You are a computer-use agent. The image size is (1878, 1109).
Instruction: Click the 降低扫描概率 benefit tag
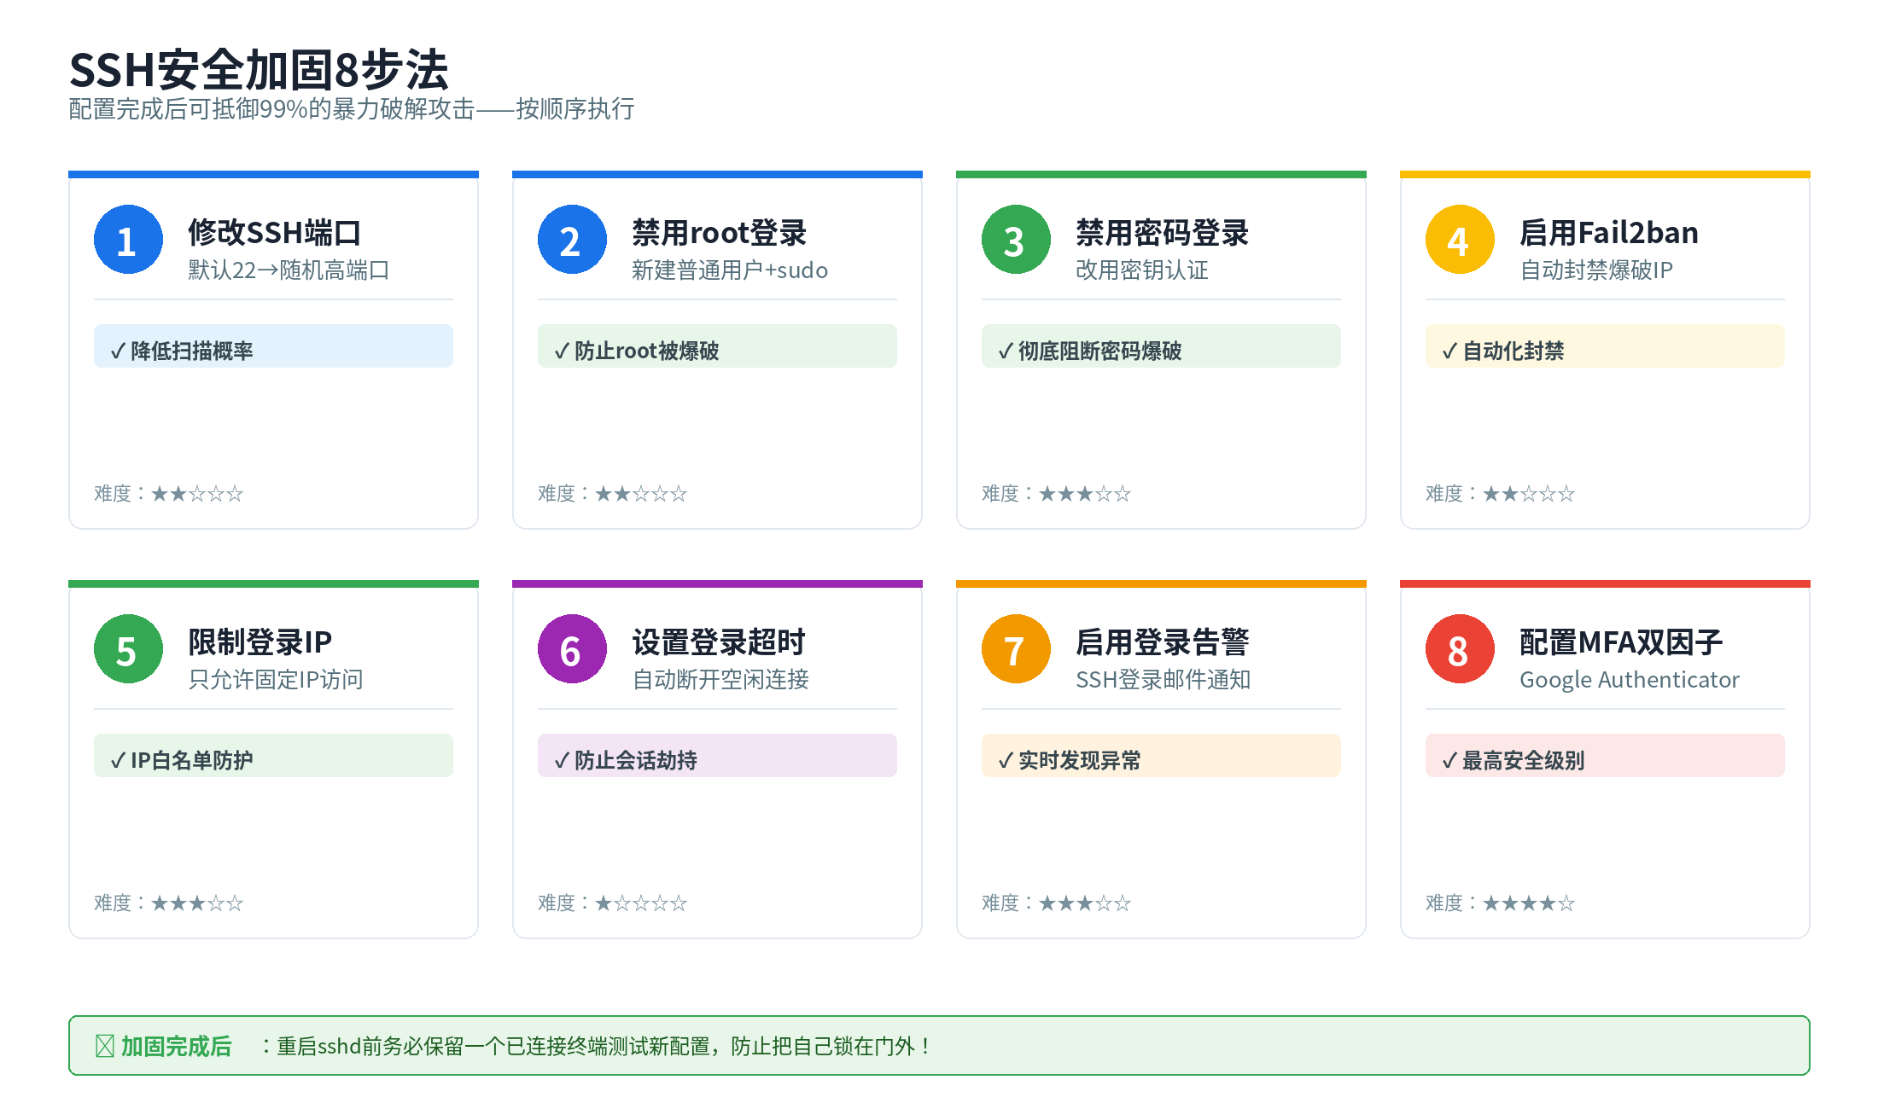coord(273,346)
